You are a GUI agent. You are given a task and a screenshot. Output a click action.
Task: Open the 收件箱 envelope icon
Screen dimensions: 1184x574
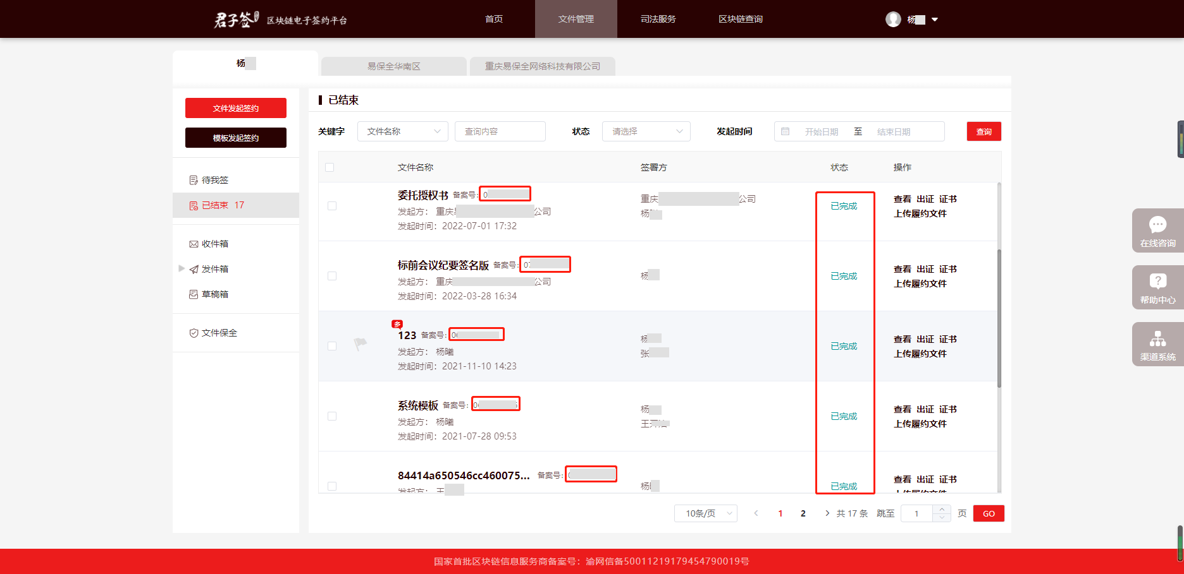pyautogui.click(x=194, y=244)
